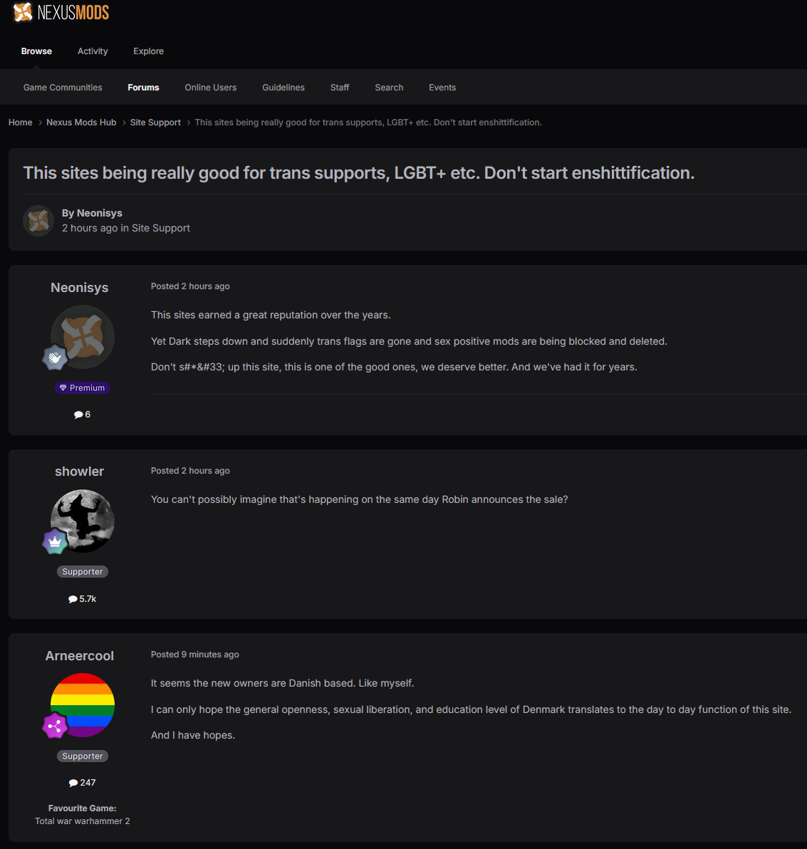Switch to the Activity tab
Screen dimensions: 807x849
[x=93, y=51]
